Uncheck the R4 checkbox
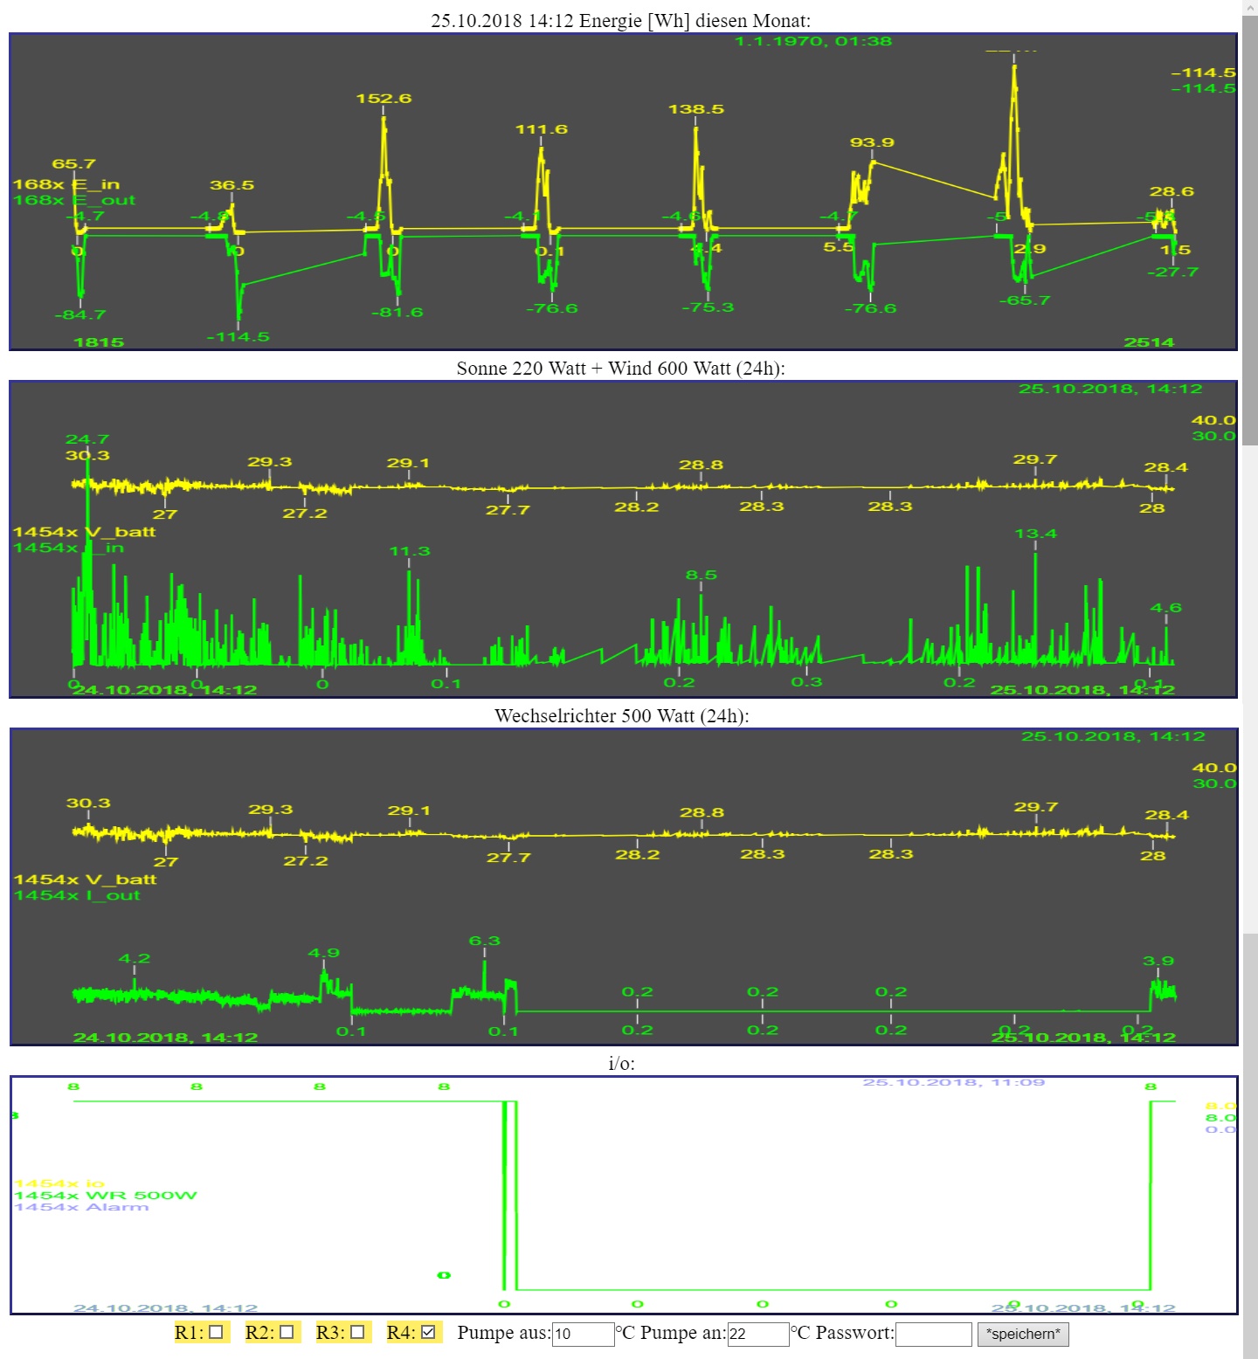The width and height of the screenshot is (1258, 1359). coord(428,1332)
